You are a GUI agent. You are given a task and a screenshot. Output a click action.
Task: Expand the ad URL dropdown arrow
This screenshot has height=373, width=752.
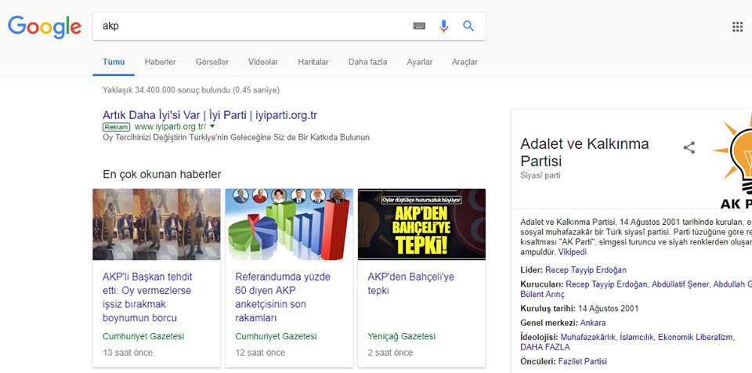click(x=212, y=126)
